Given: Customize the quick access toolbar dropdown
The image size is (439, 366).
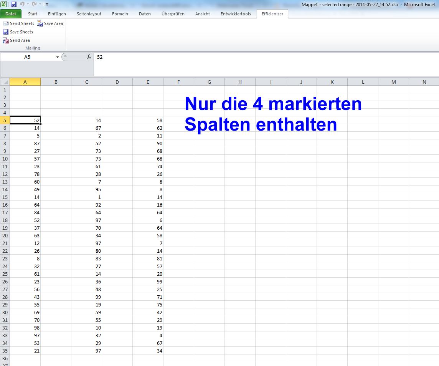Looking at the screenshot, I should pyautogui.click(x=47, y=5).
